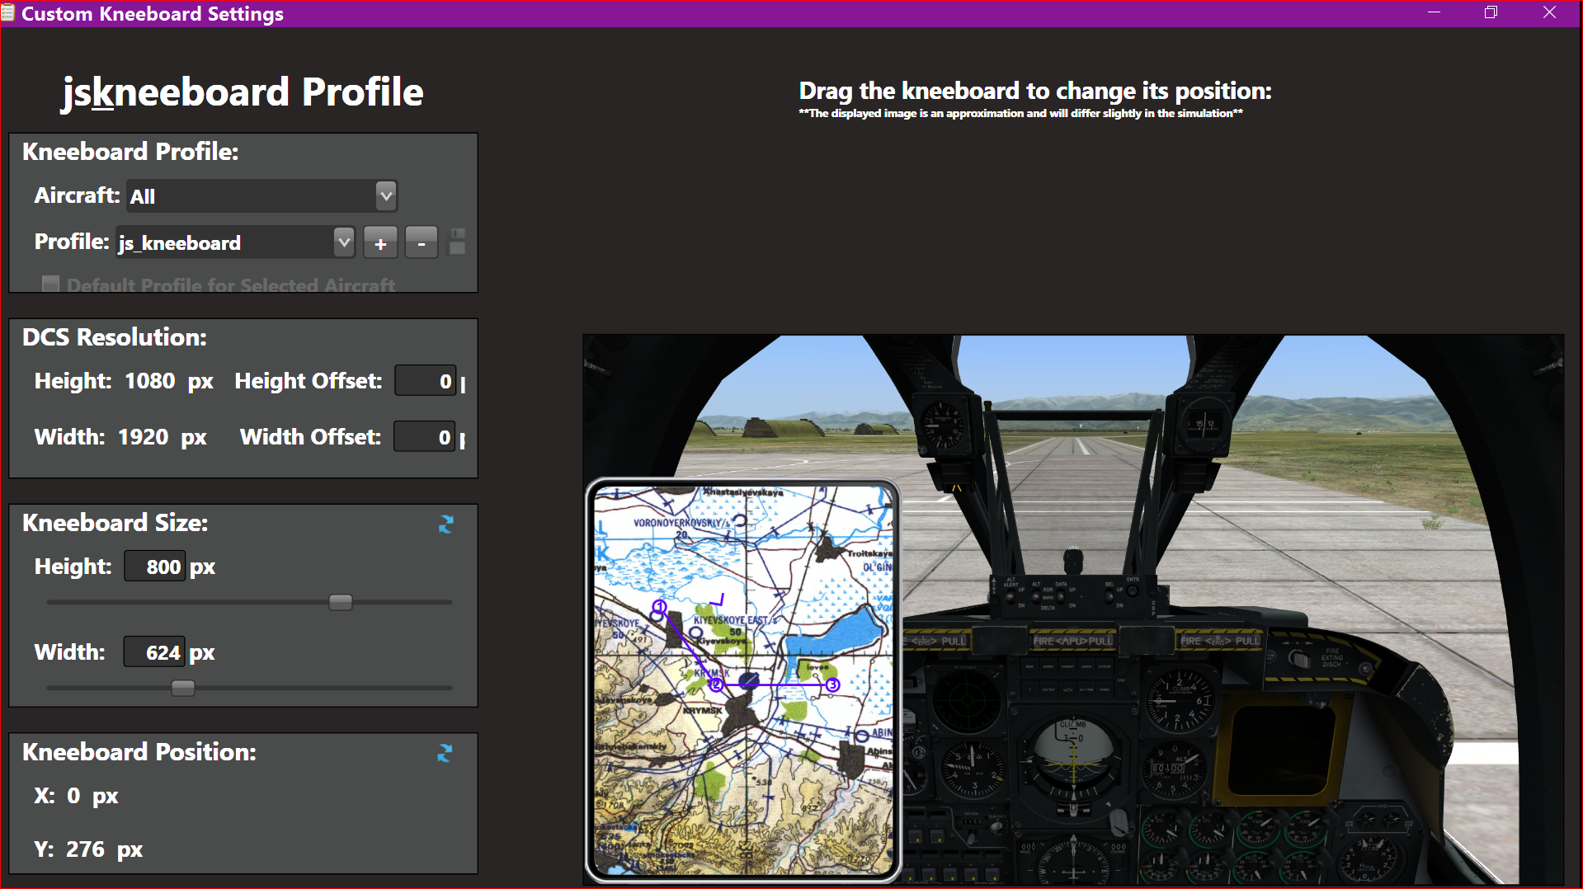This screenshot has height=889, width=1583.
Task: Click the DCS Height 1080 value
Action: (x=150, y=381)
